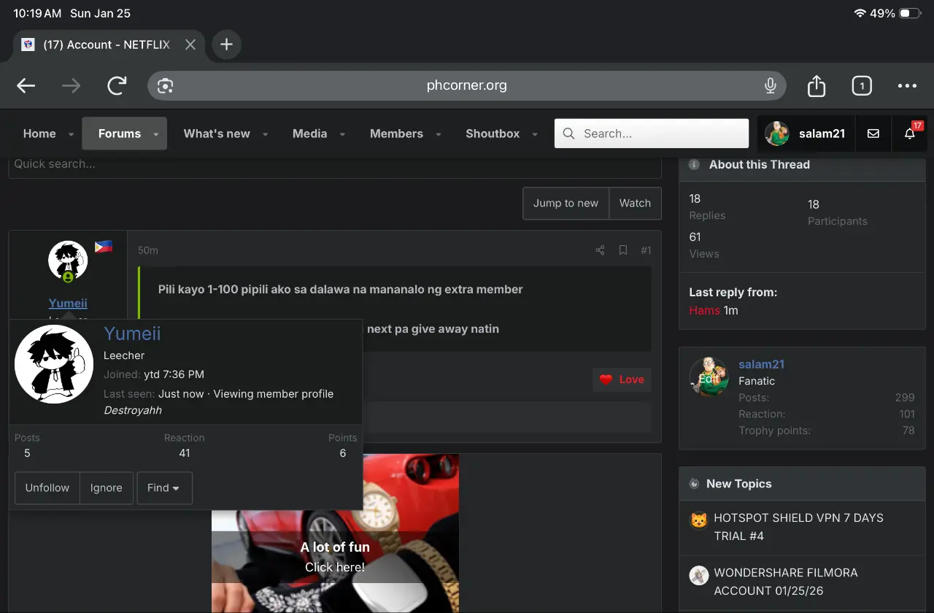Expand the Find dropdown in the member card

164,488
